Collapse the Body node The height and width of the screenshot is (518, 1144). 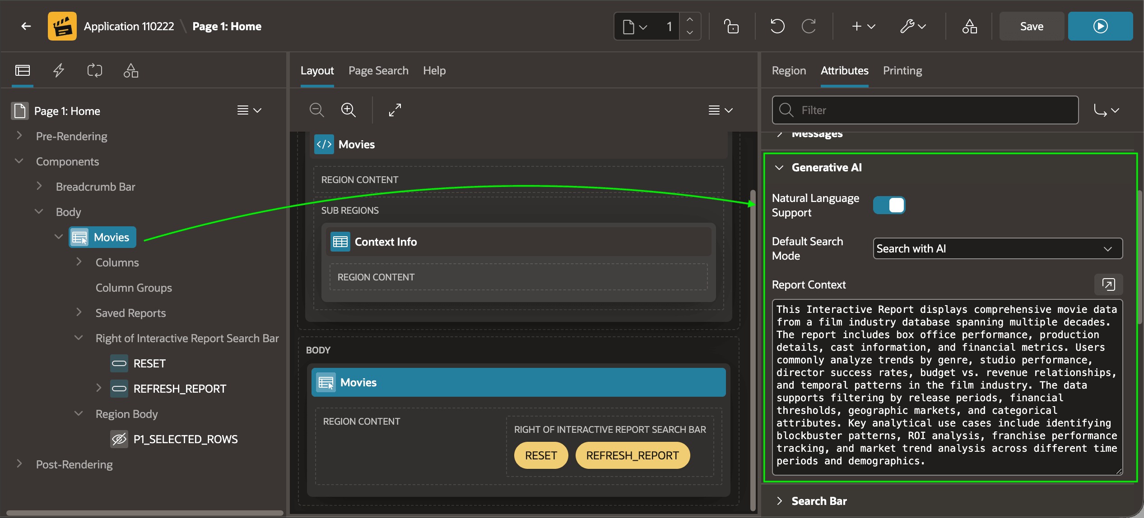click(x=39, y=211)
